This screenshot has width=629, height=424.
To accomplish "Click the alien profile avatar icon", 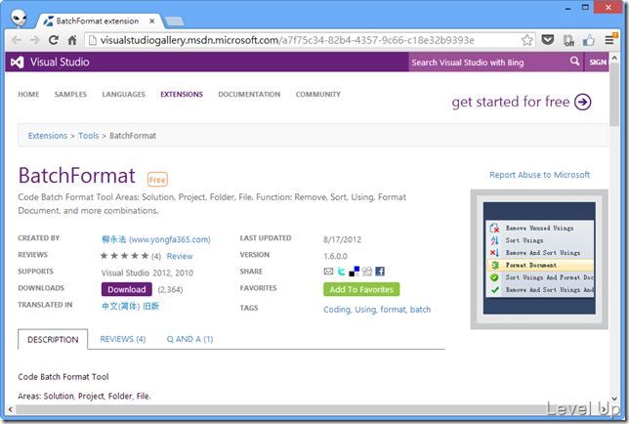I will click(x=19, y=19).
